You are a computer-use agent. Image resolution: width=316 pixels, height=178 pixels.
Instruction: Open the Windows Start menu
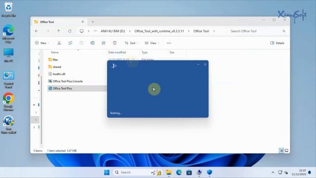107,173
